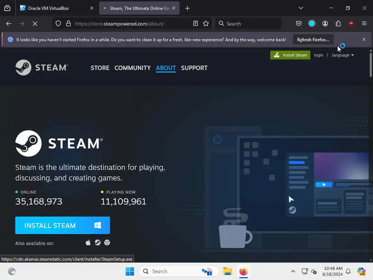Open a new tab with the plus button
This screenshot has height=280, width=373.
[188, 8]
